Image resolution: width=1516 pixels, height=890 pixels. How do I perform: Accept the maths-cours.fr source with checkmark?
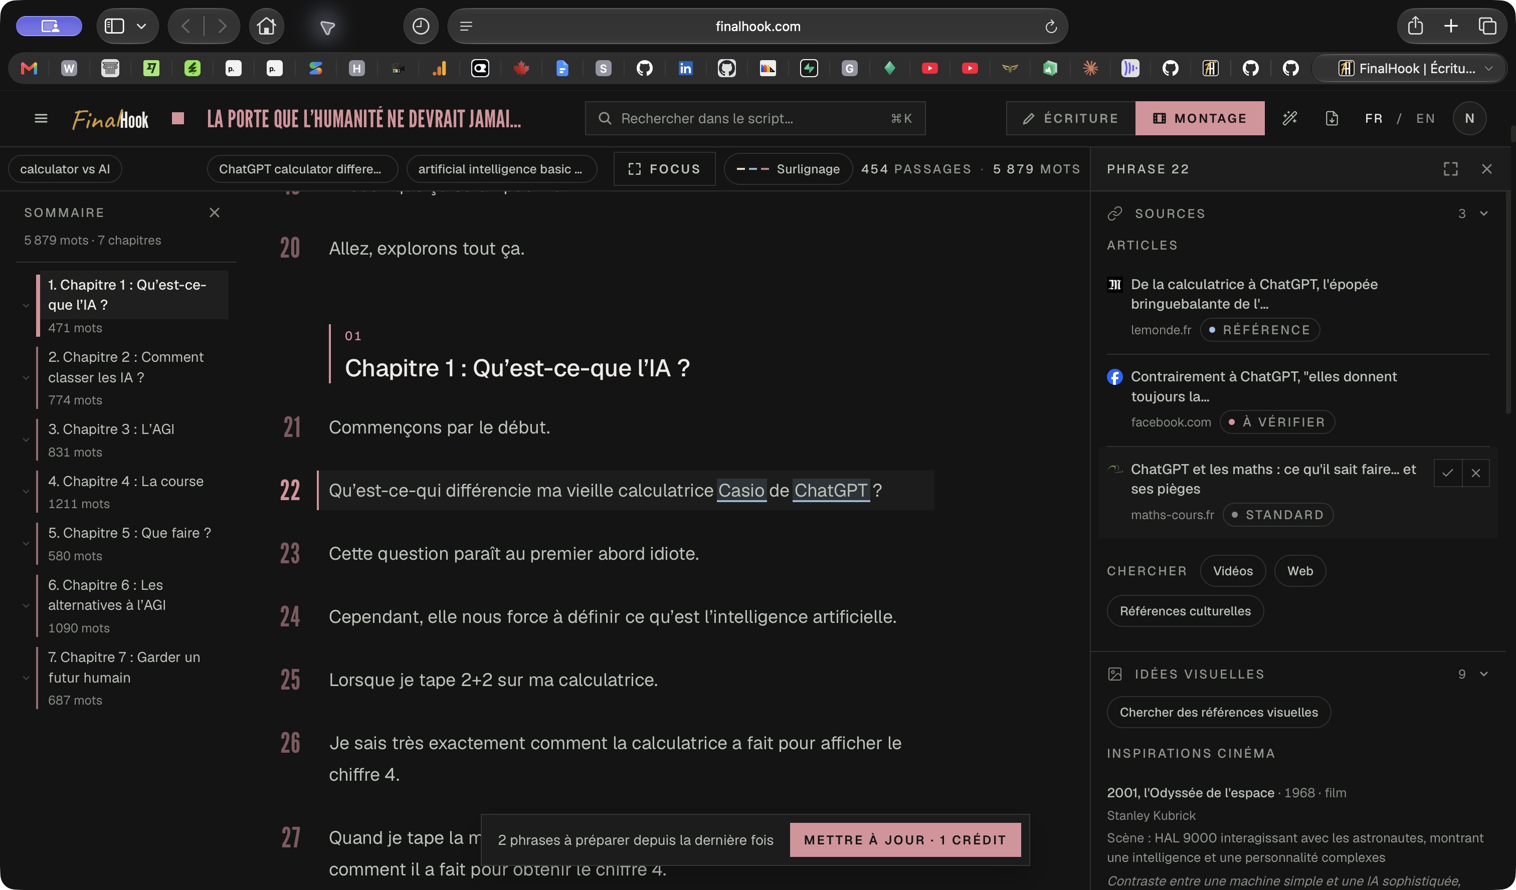(x=1447, y=473)
